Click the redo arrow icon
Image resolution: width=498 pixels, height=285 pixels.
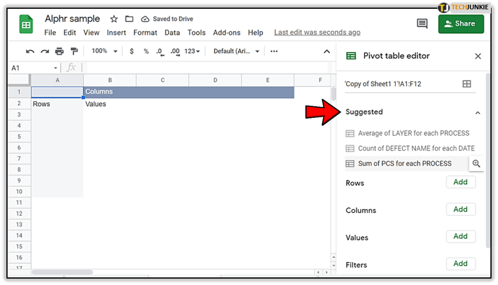click(x=45, y=51)
